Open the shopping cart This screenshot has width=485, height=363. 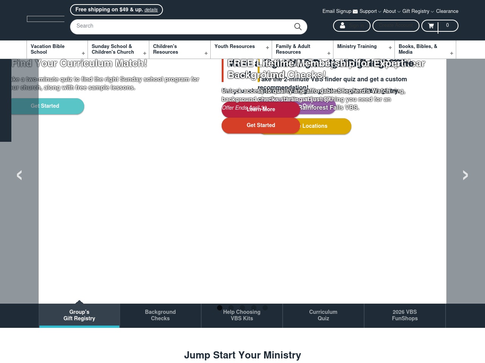(x=440, y=26)
